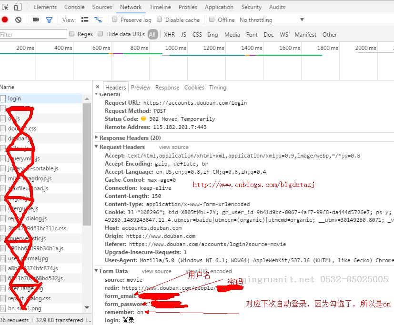Select the report_dialog.css request

(x=41, y=298)
